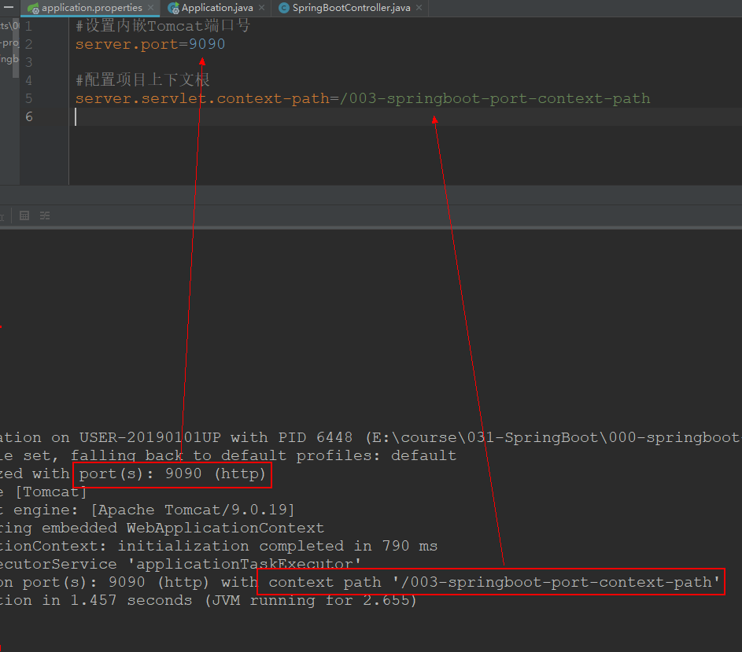Click the table layout icon in console toolbar

click(x=24, y=215)
